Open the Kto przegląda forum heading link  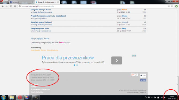click(x=40, y=39)
